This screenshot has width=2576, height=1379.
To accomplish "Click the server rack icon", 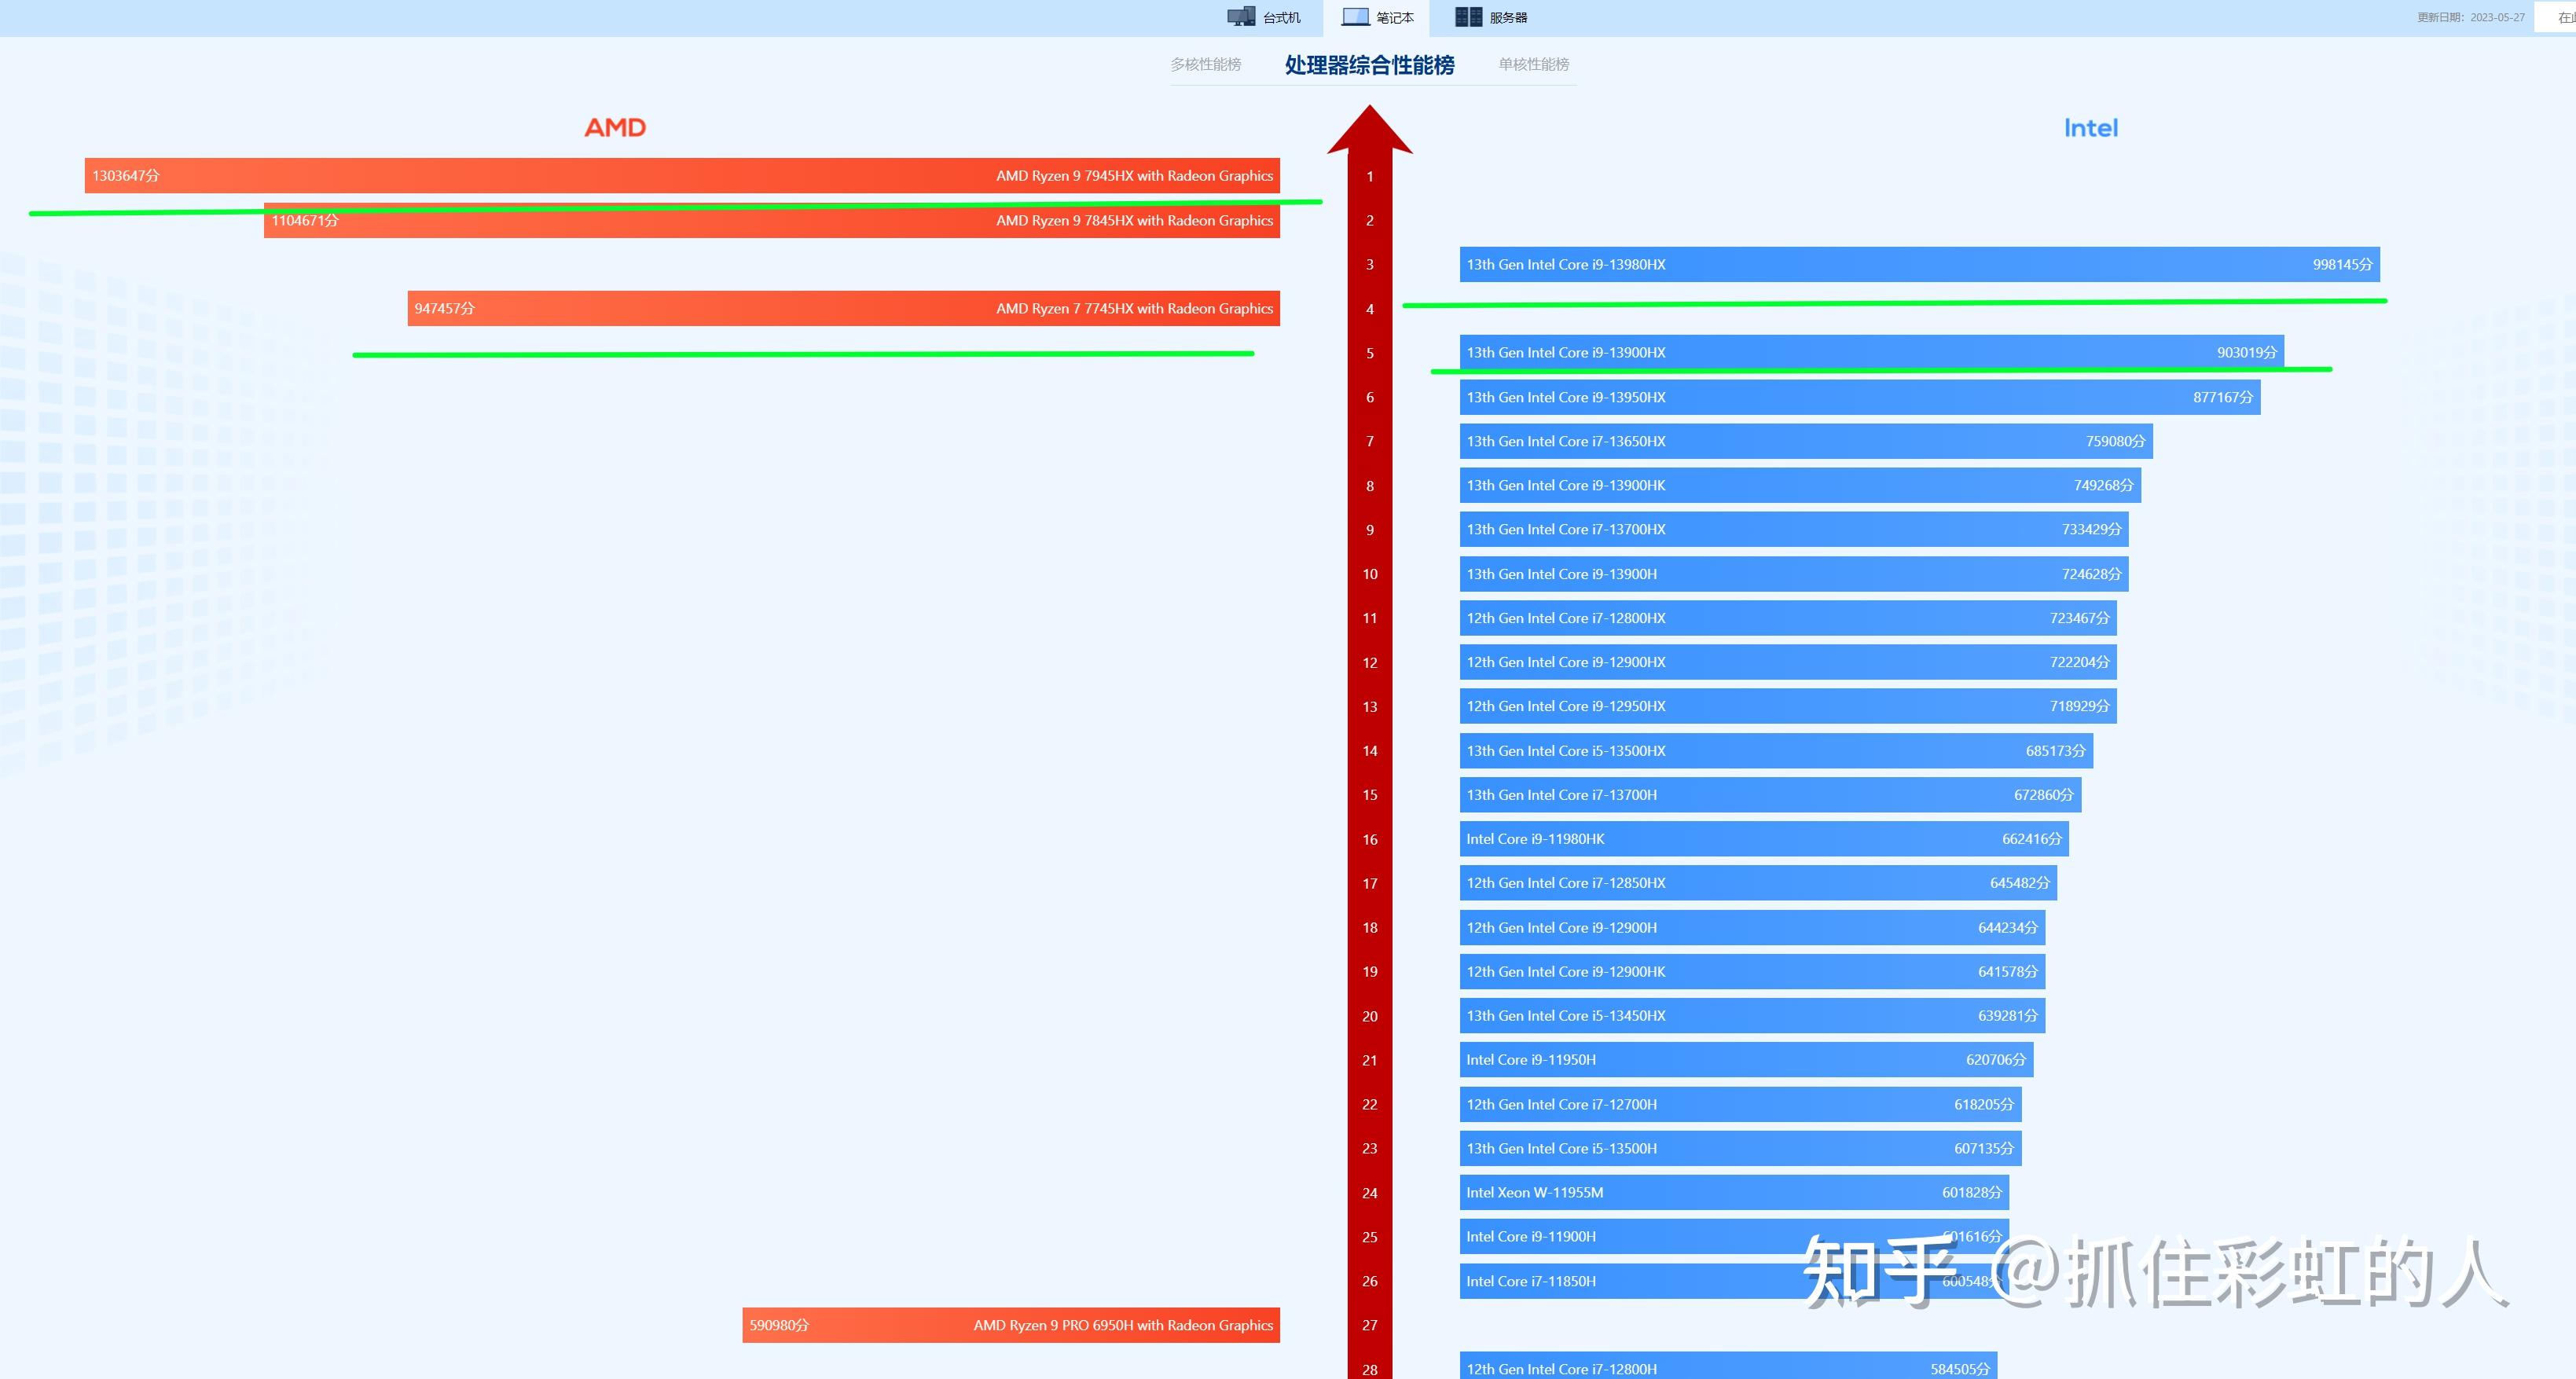I will pyautogui.click(x=1468, y=17).
